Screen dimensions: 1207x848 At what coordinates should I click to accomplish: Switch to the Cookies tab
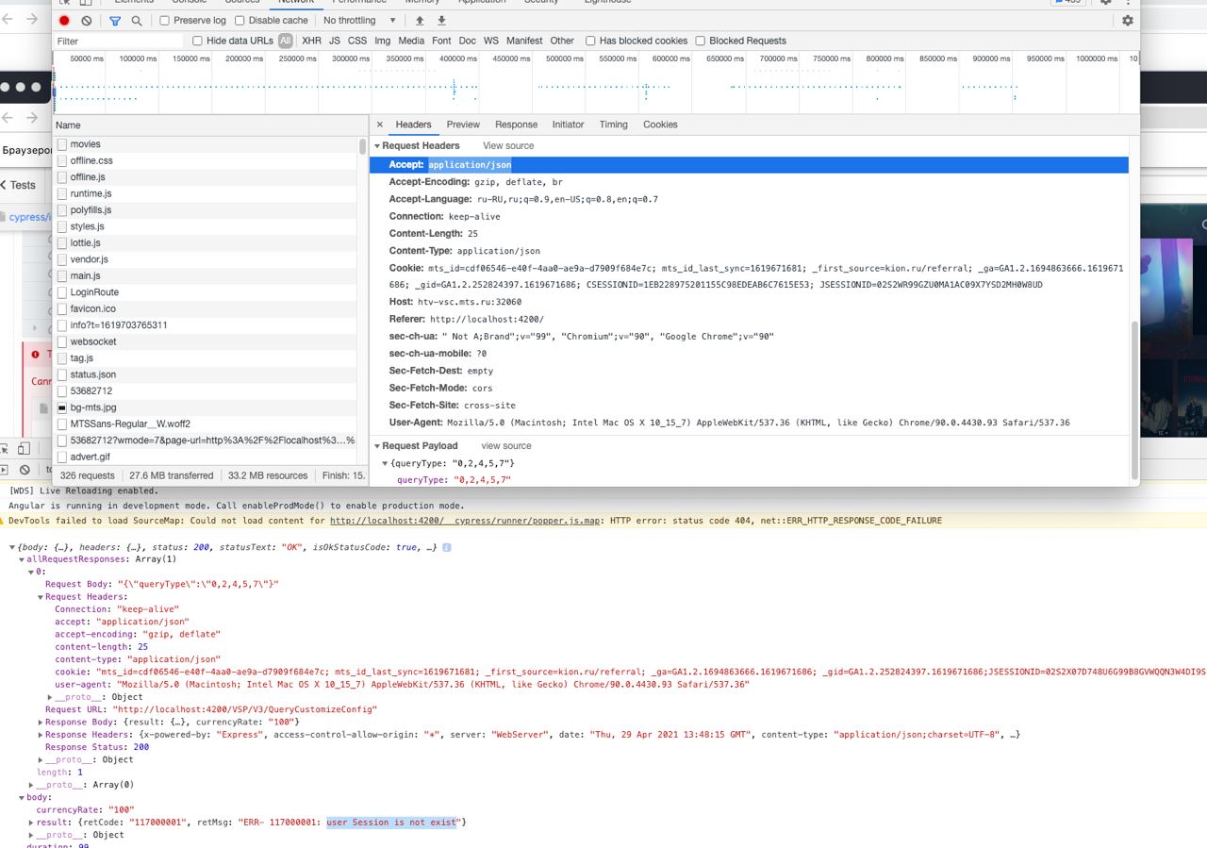click(660, 125)
